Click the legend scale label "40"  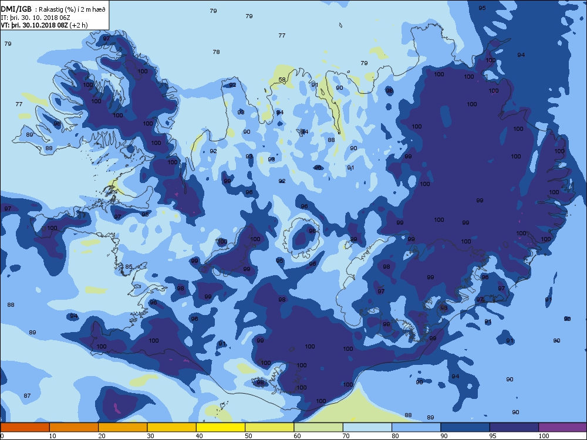[x=199, y=435]
